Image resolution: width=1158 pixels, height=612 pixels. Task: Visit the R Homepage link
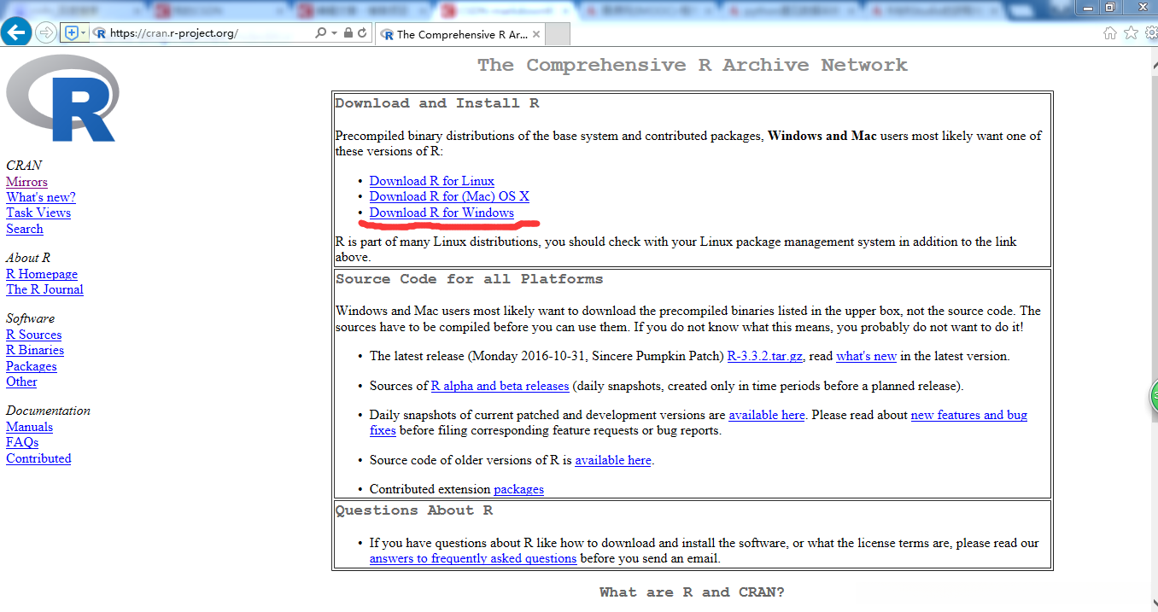coord(42,274)
